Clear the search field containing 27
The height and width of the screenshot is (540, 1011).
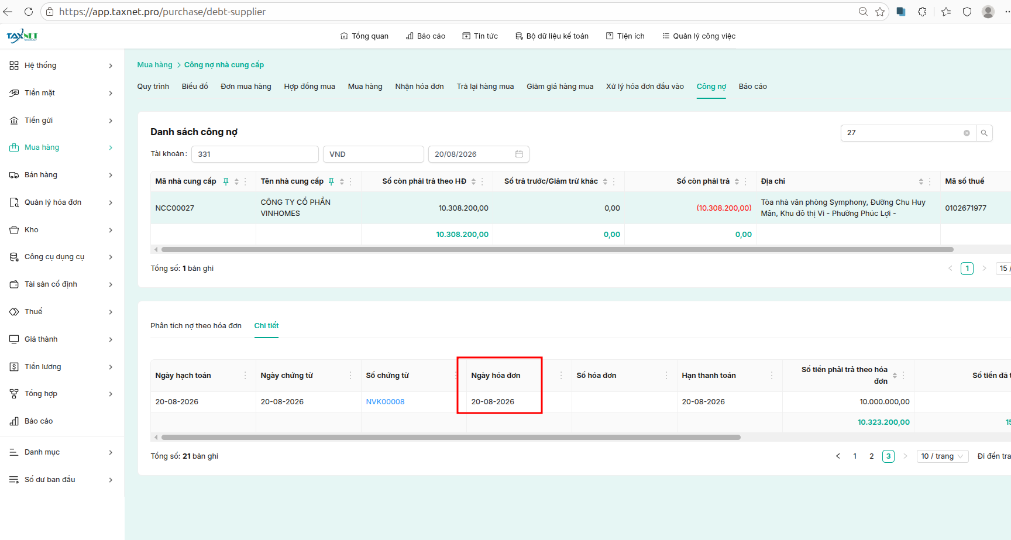(x=967, y=133)
